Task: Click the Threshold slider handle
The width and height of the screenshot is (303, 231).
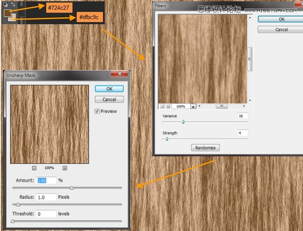Action: pyautogui.click(x=13, y=221)
